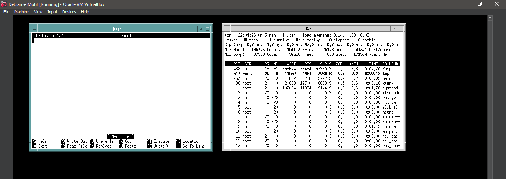Click the nano ^O Write Out shortcut

point(74,141)
